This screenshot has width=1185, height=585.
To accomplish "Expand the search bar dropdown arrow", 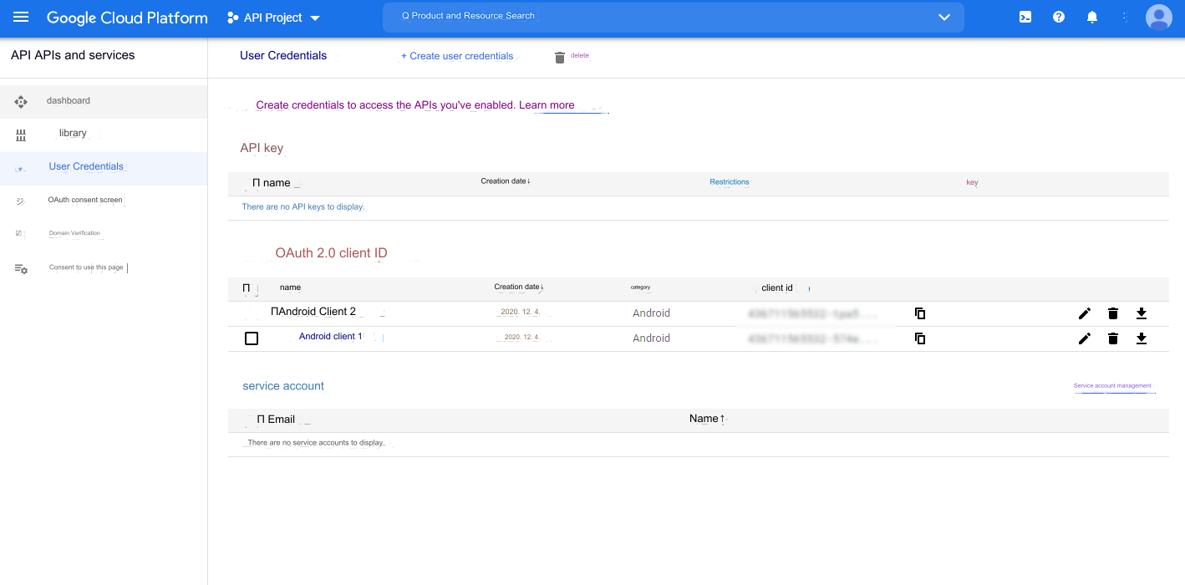I will (944, 18).
